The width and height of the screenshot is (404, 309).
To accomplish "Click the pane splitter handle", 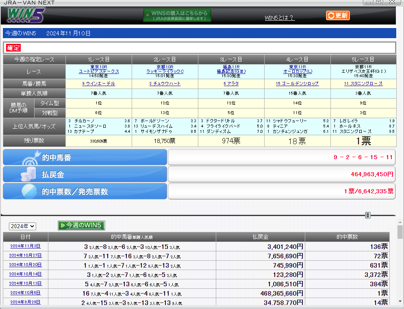I will [368, 215].
